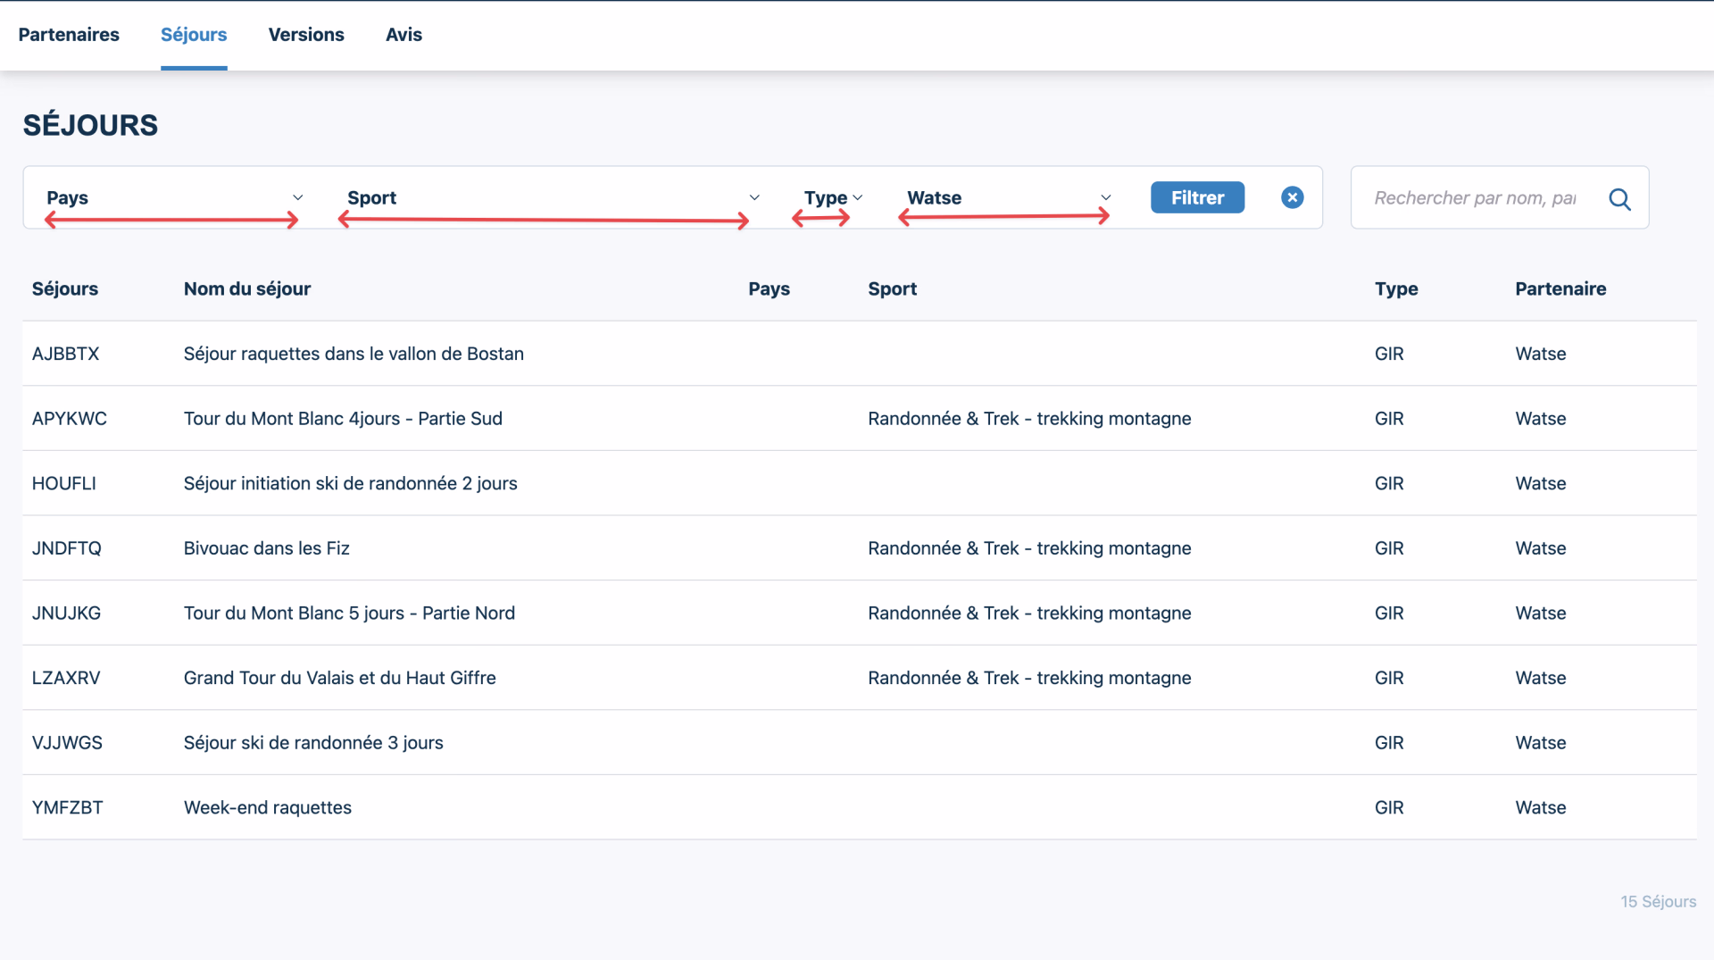Open the Watse partner dropdown
Screen dimensions: 1714x960
[1008, 197]
